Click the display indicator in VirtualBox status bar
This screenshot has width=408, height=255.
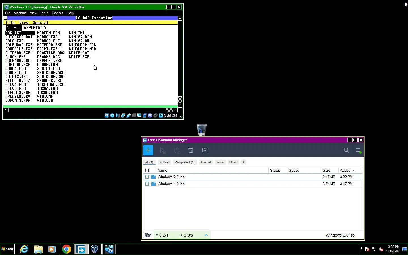pyautogui.click(x=139, y=116)
